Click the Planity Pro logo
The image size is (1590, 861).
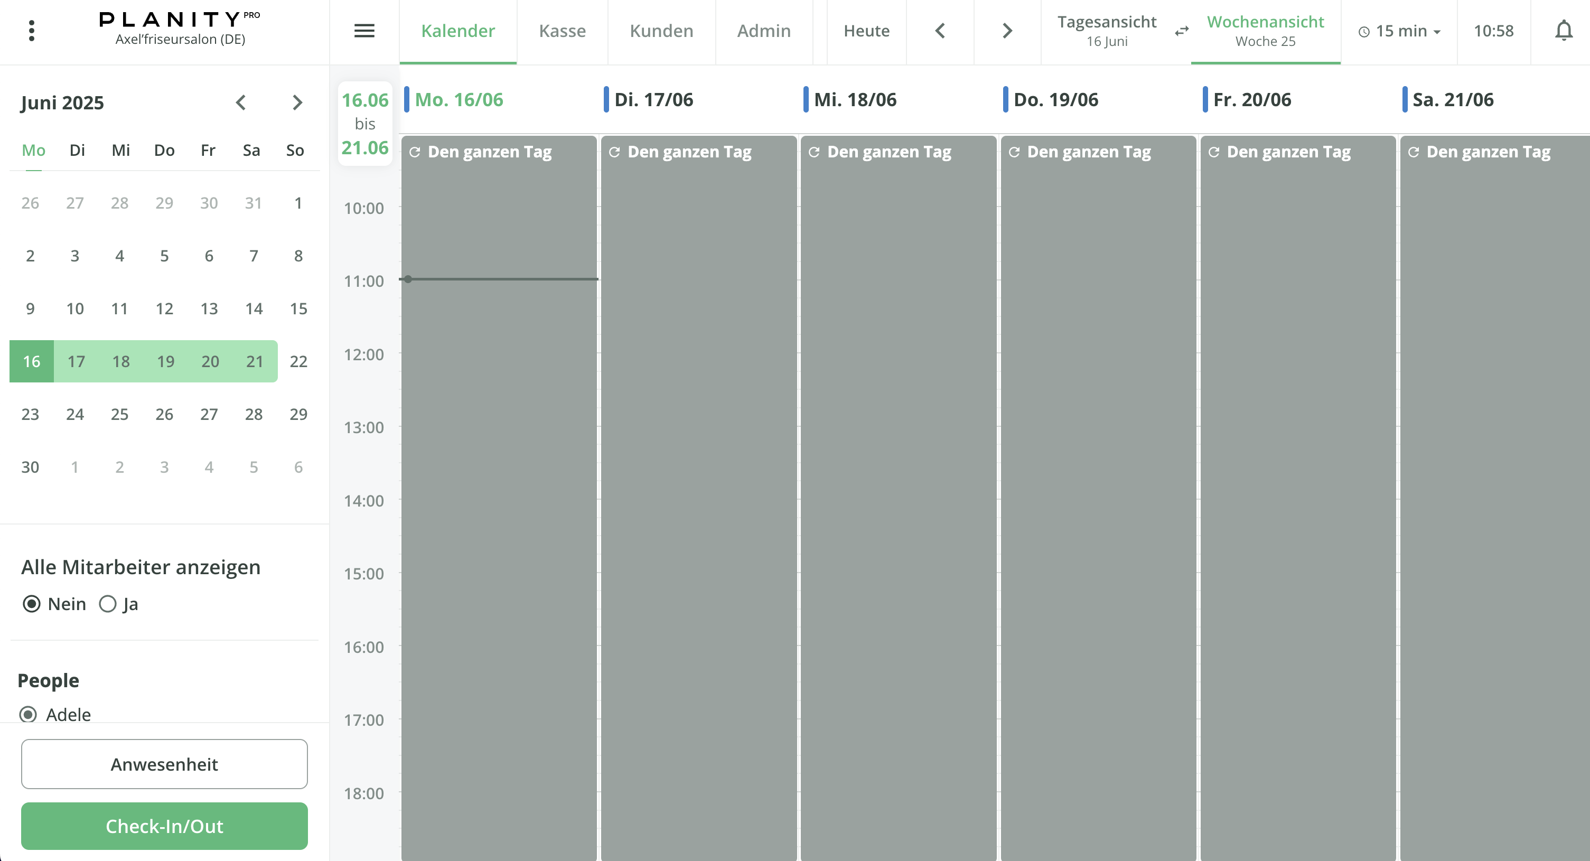pos(180,20)
